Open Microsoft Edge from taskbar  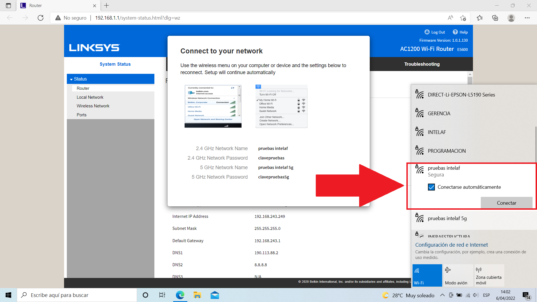click(180, 295)
